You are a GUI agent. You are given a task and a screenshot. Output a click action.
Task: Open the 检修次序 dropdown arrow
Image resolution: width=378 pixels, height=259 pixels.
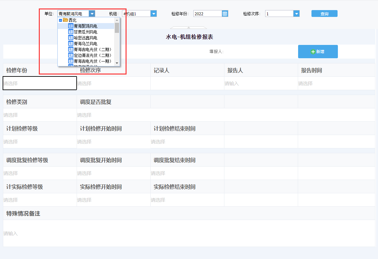(x=296, y=14)
